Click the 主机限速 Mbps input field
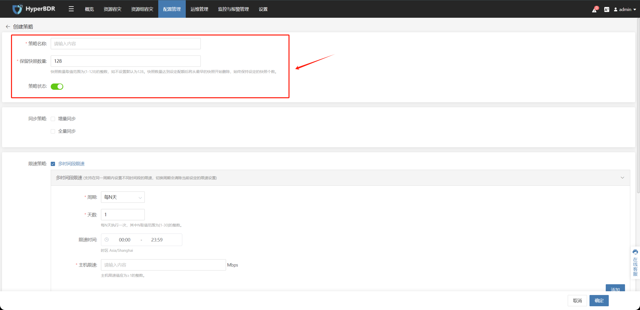 (x=163, y=265)
